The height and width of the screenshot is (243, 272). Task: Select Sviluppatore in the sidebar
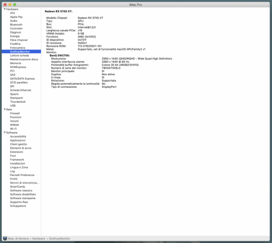tap(18, 206)
